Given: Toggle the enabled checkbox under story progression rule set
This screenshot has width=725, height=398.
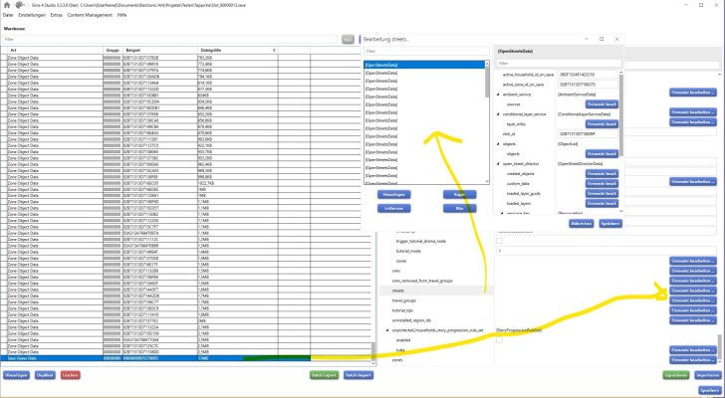Looking at the screenshot, I should (x=499, y=340).
